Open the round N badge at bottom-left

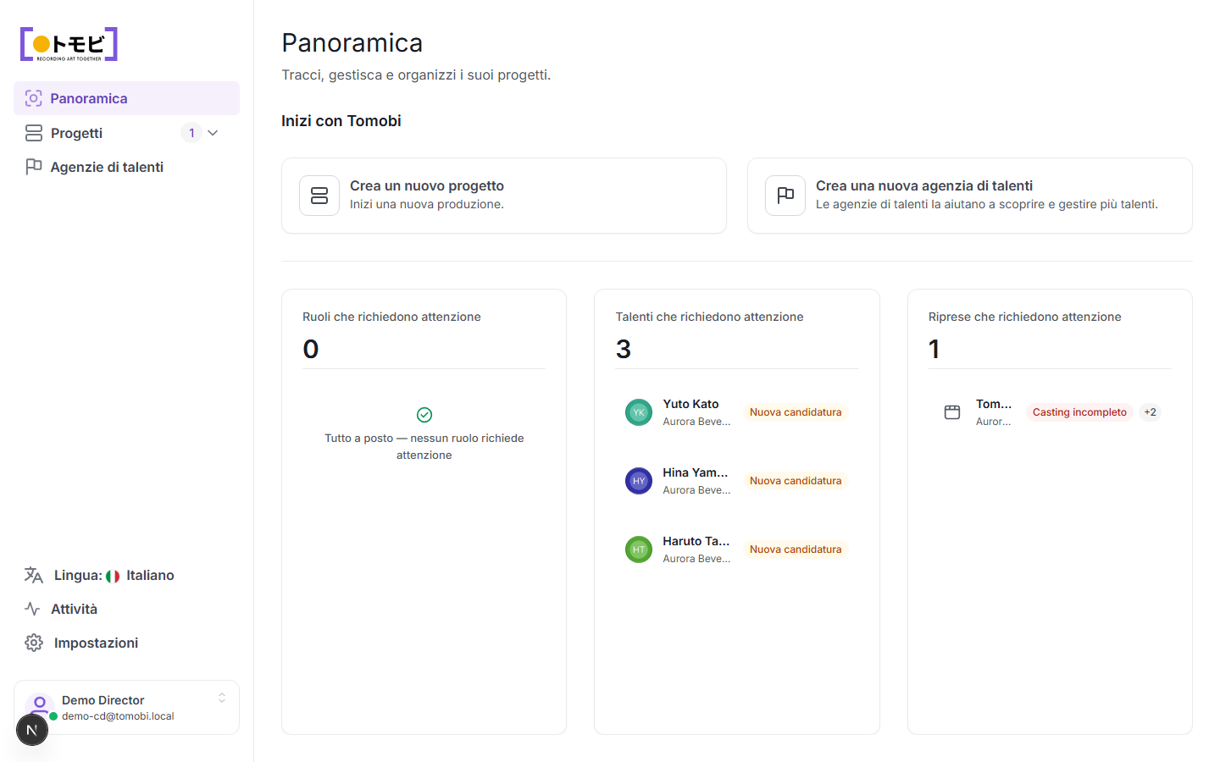(32, 730)
